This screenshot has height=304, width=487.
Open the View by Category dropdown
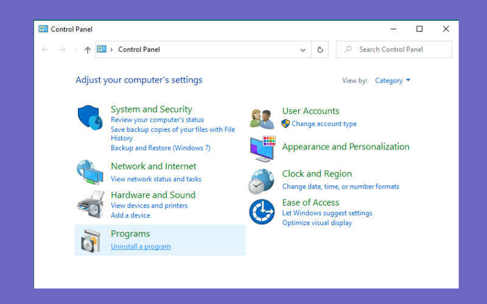[x=393, y=81]
